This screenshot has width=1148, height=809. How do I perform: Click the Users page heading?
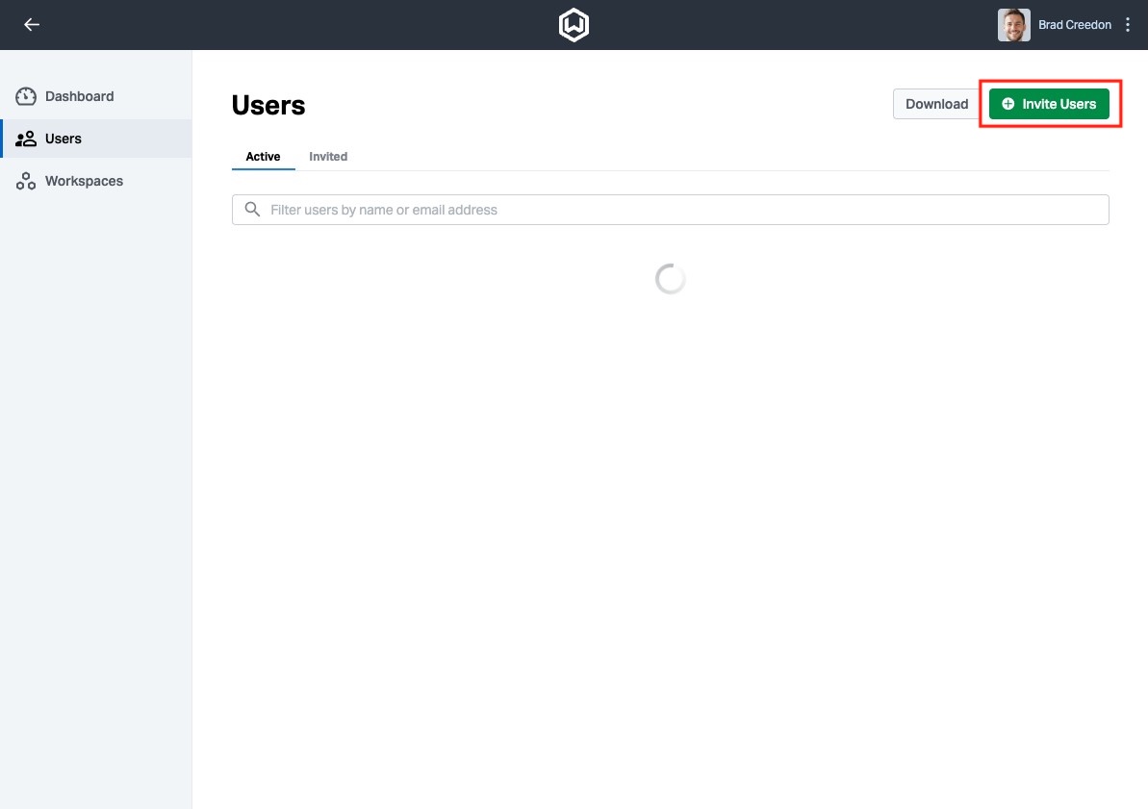click(x=268, y=105)
